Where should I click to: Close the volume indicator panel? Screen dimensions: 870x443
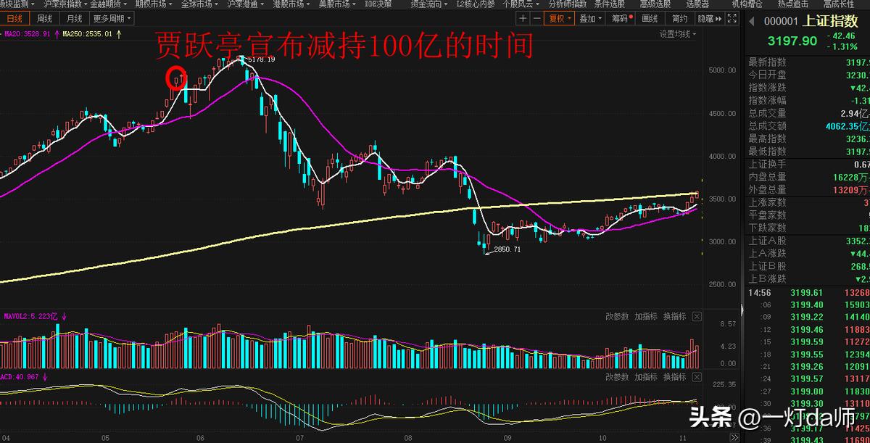pos(697,317)
